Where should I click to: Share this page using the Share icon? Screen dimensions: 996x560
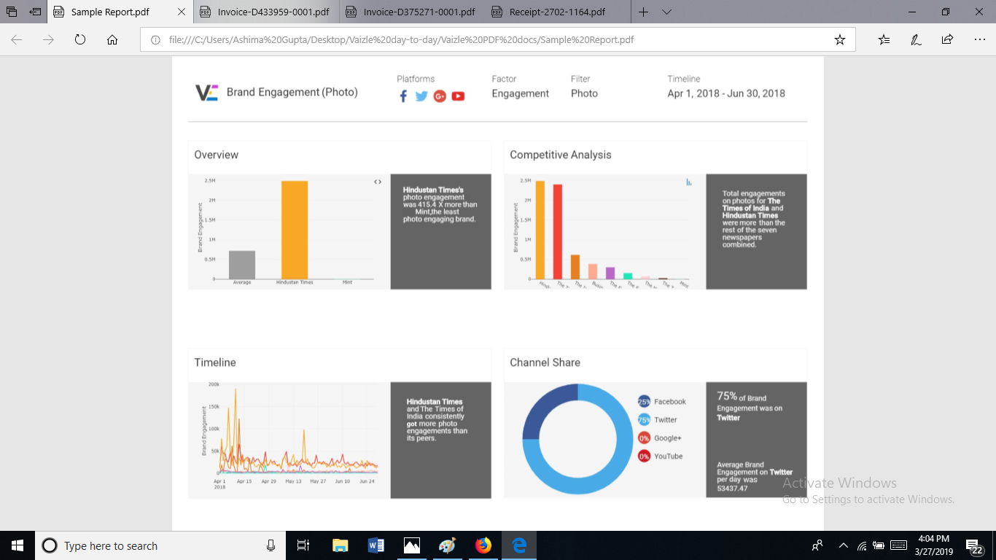pyautogui.click(x=947, y=39)
